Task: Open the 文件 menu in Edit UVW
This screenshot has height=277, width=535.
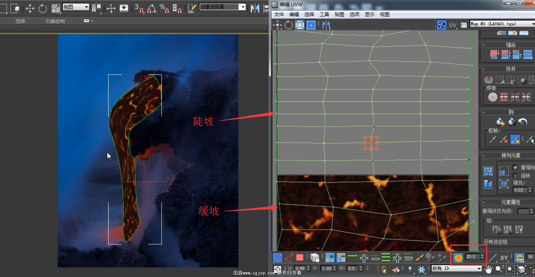Action: coord(279,15)
